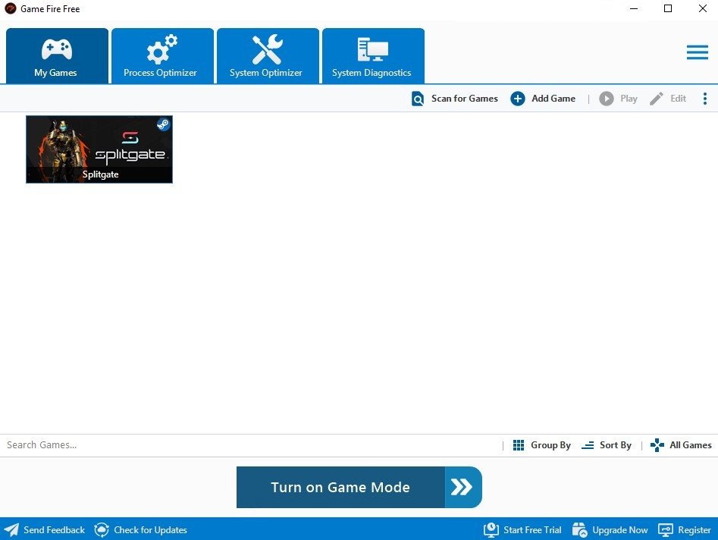Click Check for Updates

[140, 530]
